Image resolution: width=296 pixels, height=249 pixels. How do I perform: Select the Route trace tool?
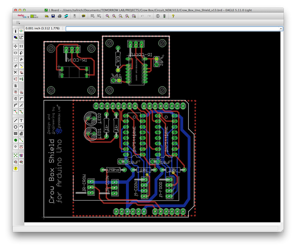point(15,112)
